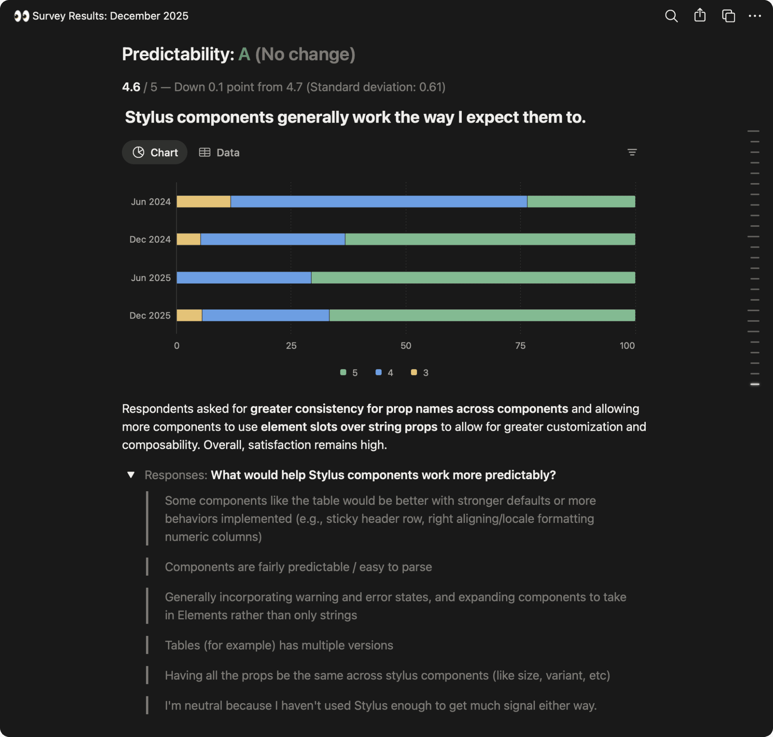Click the filter lines icon above chart

pyautogui.click(x=632, y=152)
